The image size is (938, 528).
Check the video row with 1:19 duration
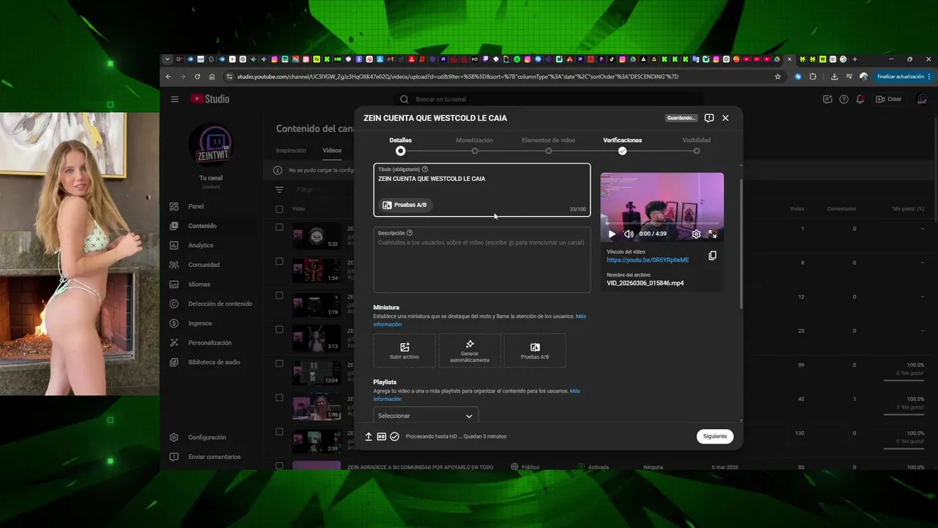[279, 296]
